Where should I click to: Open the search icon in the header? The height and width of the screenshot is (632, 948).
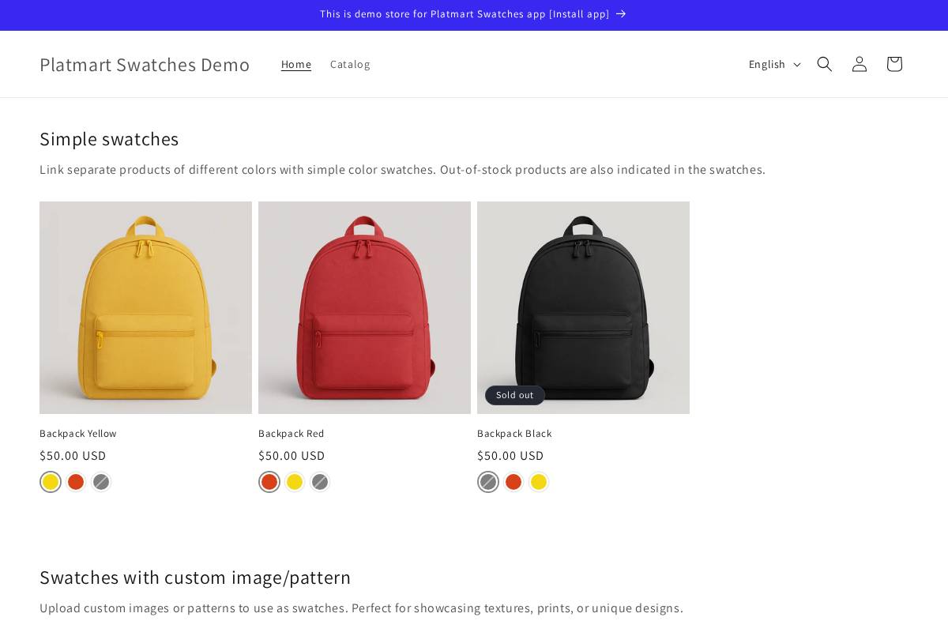coord(824,64)
